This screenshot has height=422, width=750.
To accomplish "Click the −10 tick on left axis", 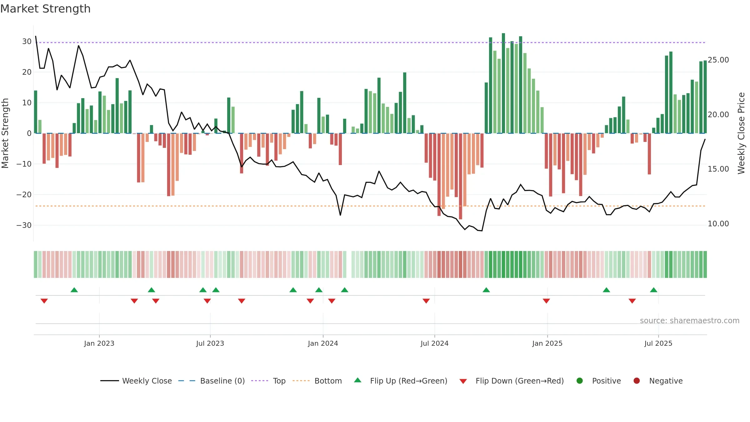I will point(24,164).
